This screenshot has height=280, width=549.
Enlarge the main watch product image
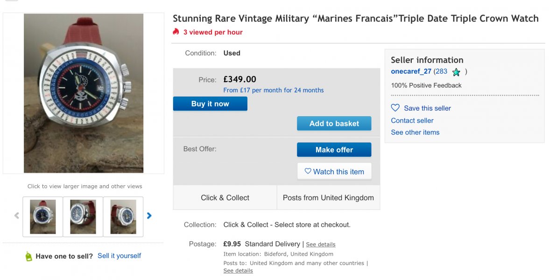(x=84, y=93)
